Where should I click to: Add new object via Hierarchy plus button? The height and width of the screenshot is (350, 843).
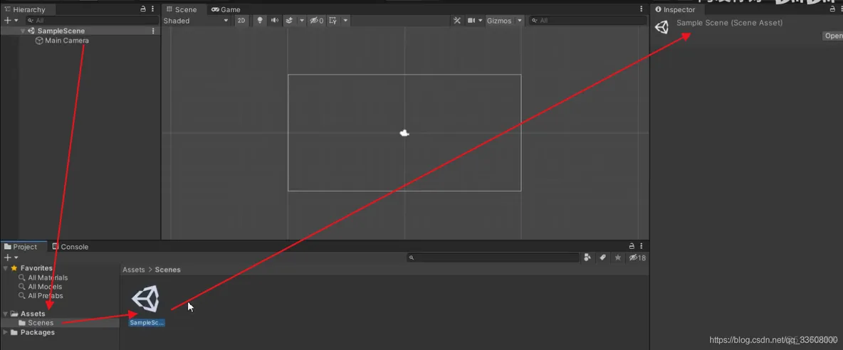7,20
